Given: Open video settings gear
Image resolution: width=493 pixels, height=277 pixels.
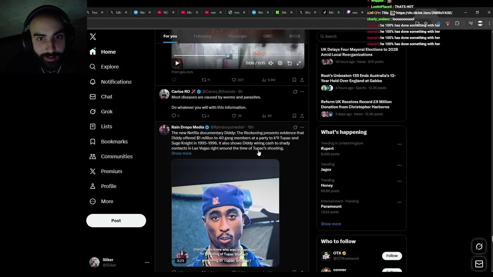Looking at the screenshot, I should [280, 63].
